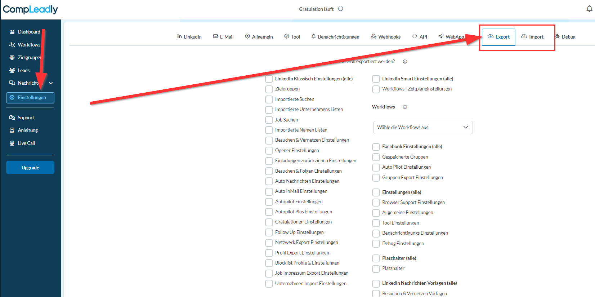Screen dimensions: 595x297
Task: Open the 'Wähle die Workflows aus' dropdown
Action: [x=423, y=127]
